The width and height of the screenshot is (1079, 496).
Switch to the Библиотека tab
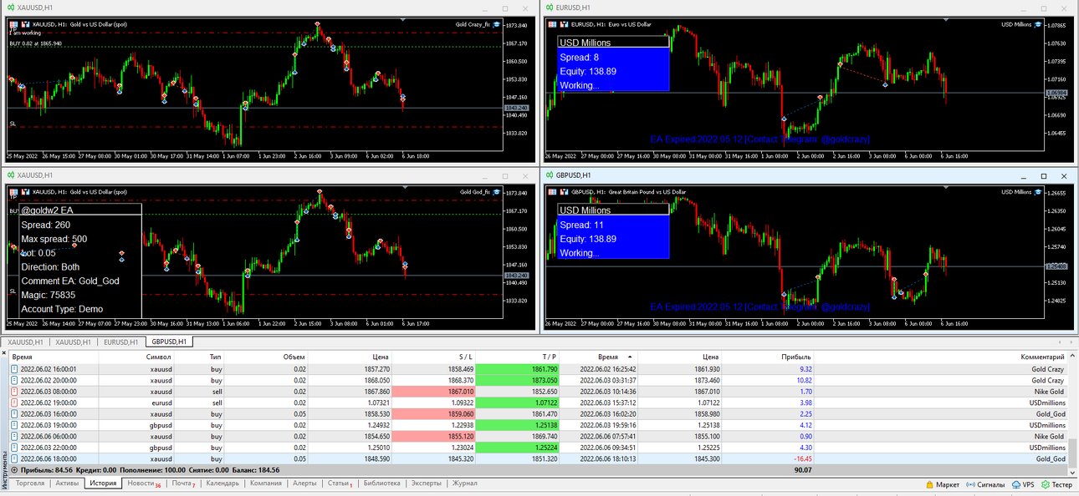click(382, 483)
